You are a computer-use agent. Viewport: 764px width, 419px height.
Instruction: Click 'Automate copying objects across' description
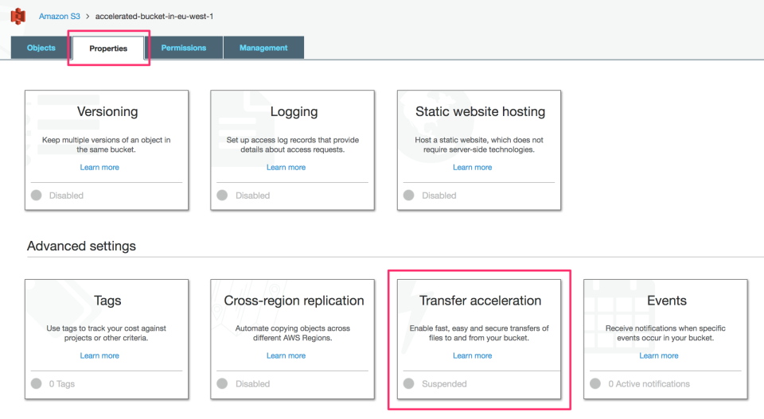point(292,333)
